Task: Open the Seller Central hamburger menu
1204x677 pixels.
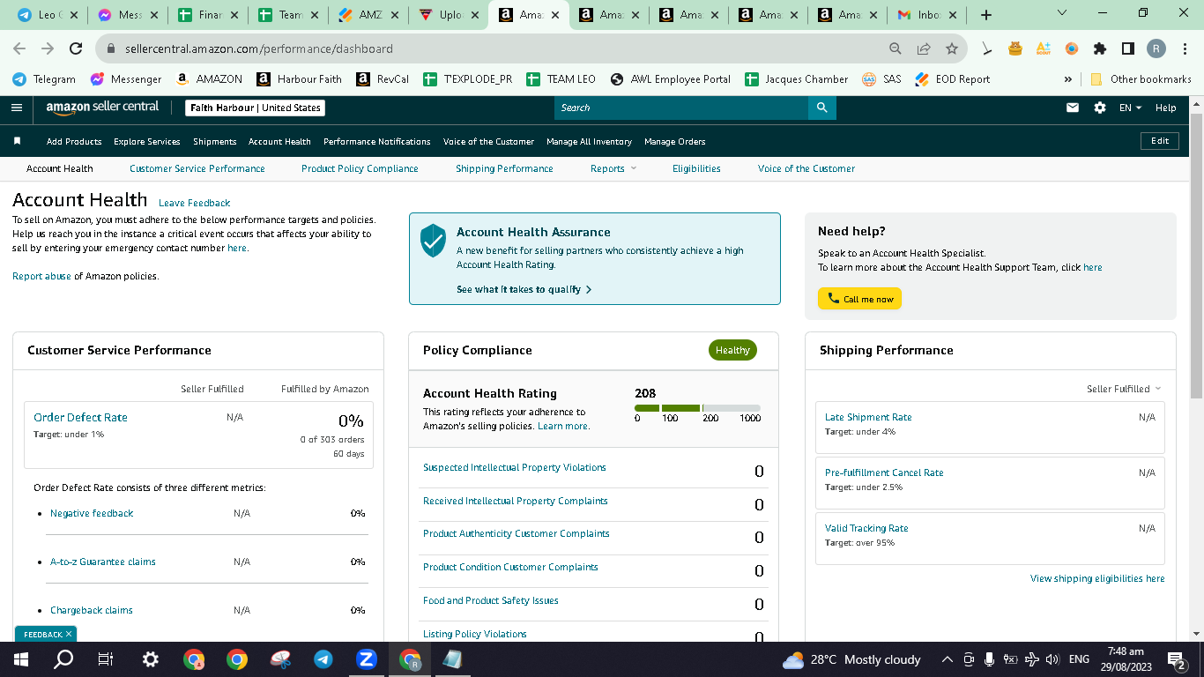Action: click(x=17, y=108)
